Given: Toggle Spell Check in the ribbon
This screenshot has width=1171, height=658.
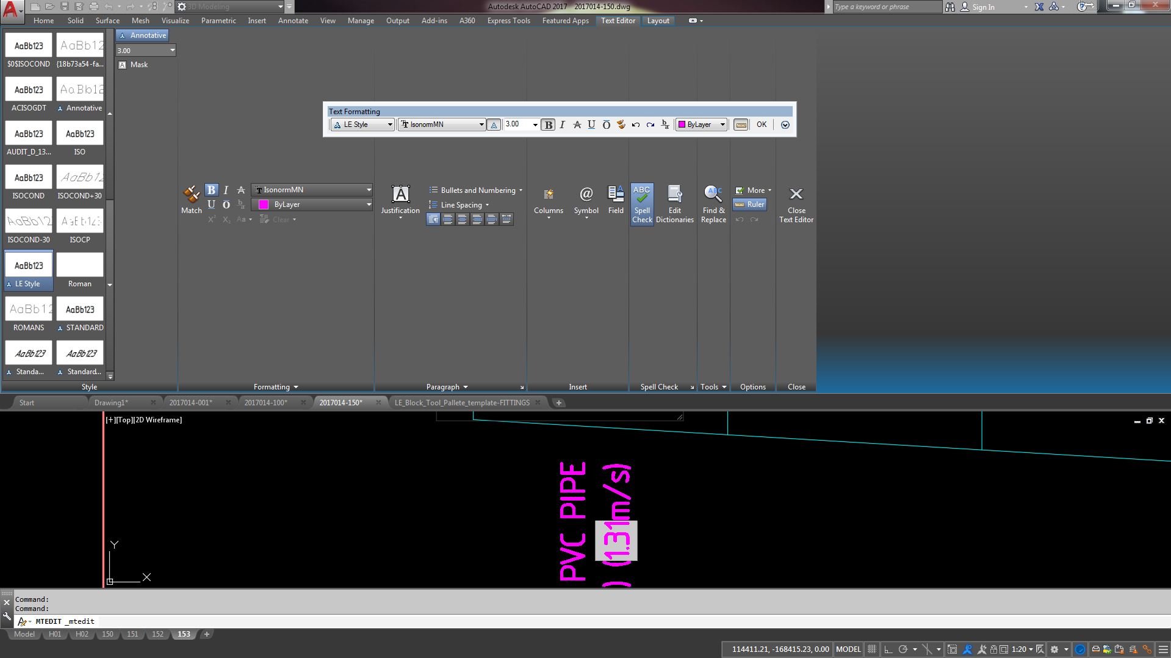Looking at the screenshot, I should 642,204.
